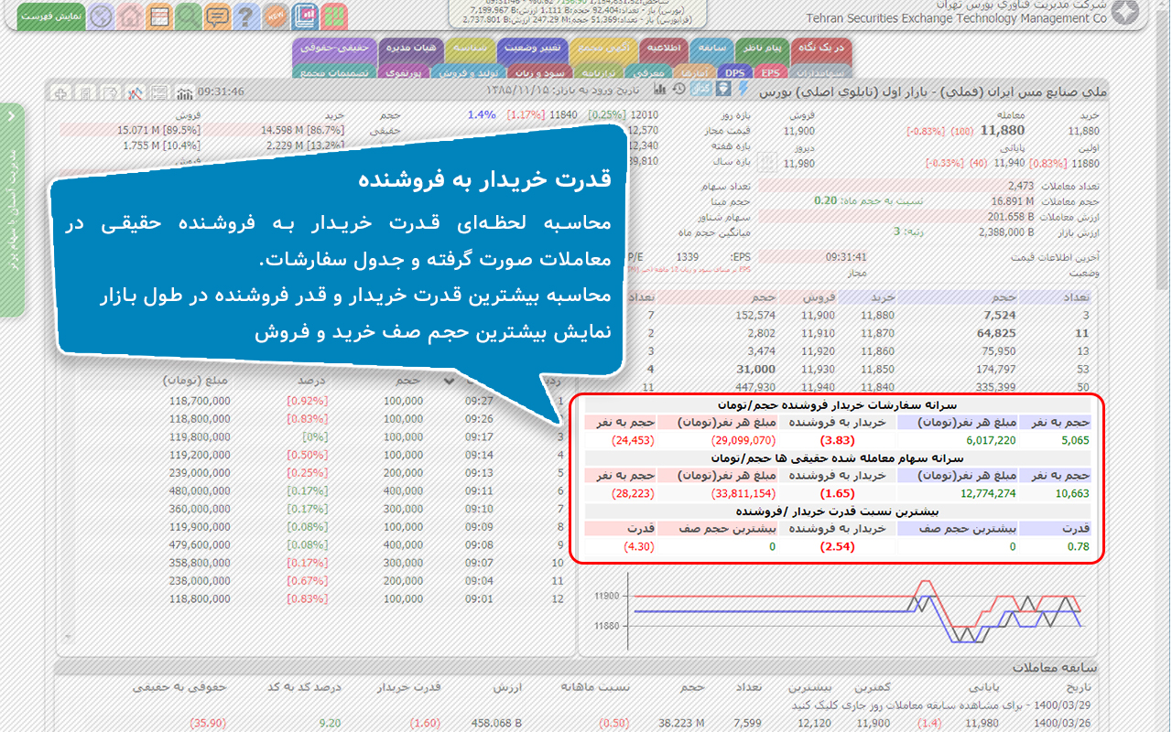This screenshot has width=1172, height=732.
Task: Click the buy order volume 64,825
Action: click(996, 333)
